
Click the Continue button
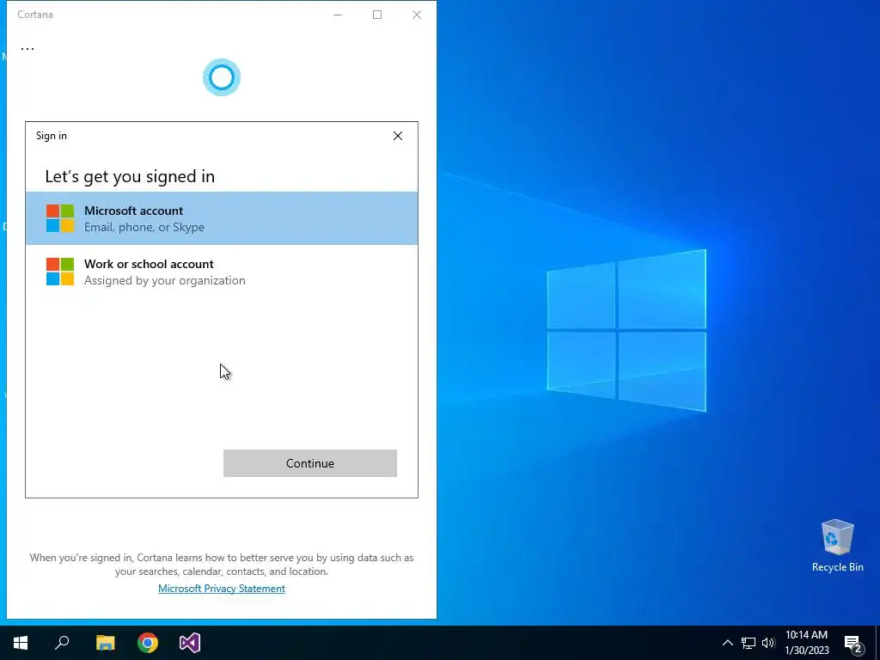coord(309,463)
